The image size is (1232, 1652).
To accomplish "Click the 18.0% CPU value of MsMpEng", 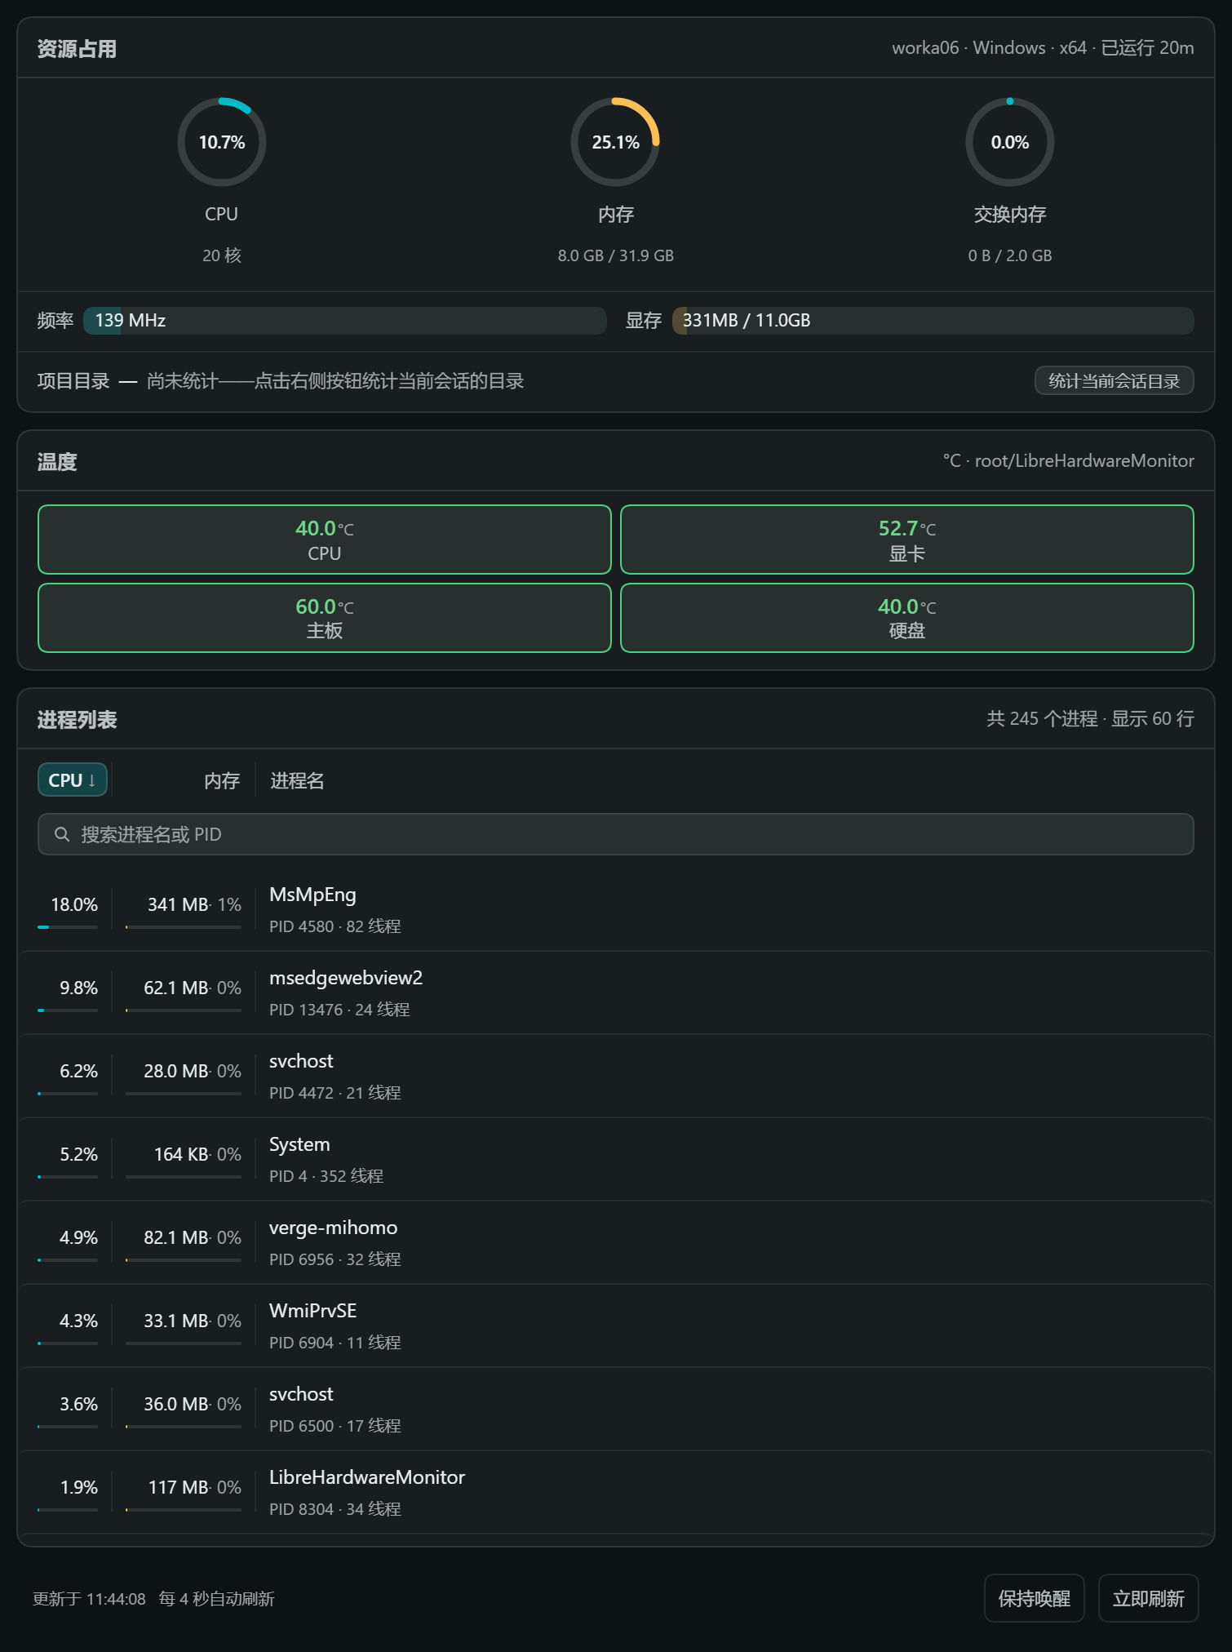I will click(x=74, y=904).
